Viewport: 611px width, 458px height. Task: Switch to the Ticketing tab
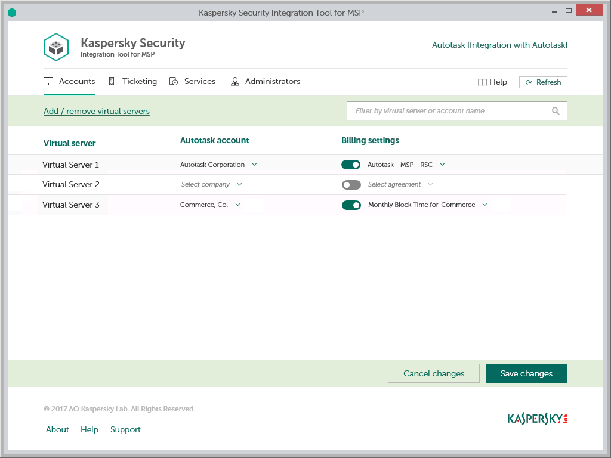coord(139,82)
